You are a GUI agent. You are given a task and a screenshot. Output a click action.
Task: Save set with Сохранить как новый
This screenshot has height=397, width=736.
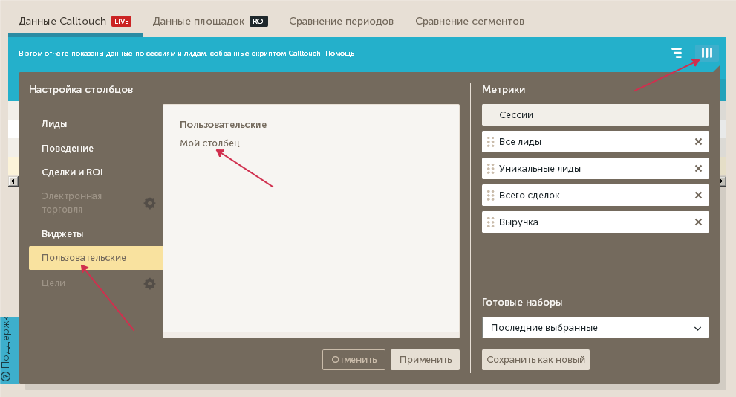pyautogui.click(x=535, y=360)
